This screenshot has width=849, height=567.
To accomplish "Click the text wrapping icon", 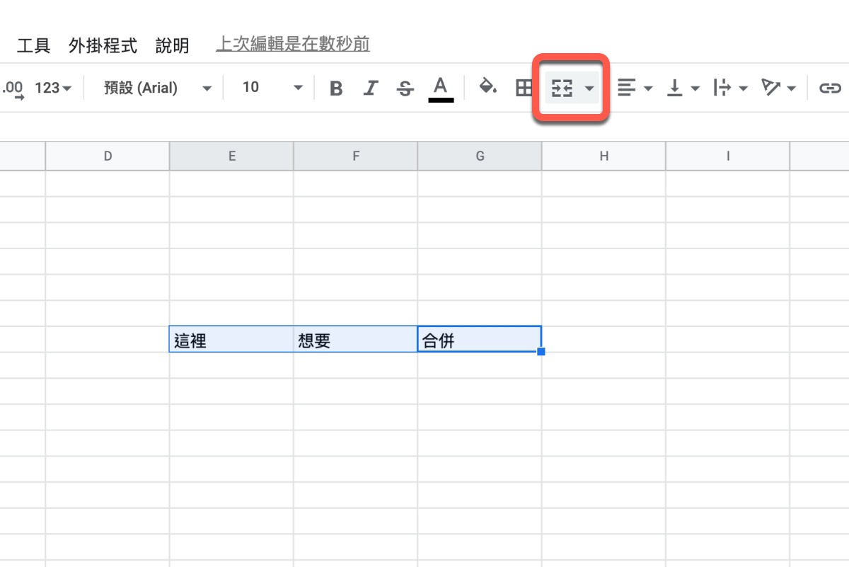I will point(722,88).
